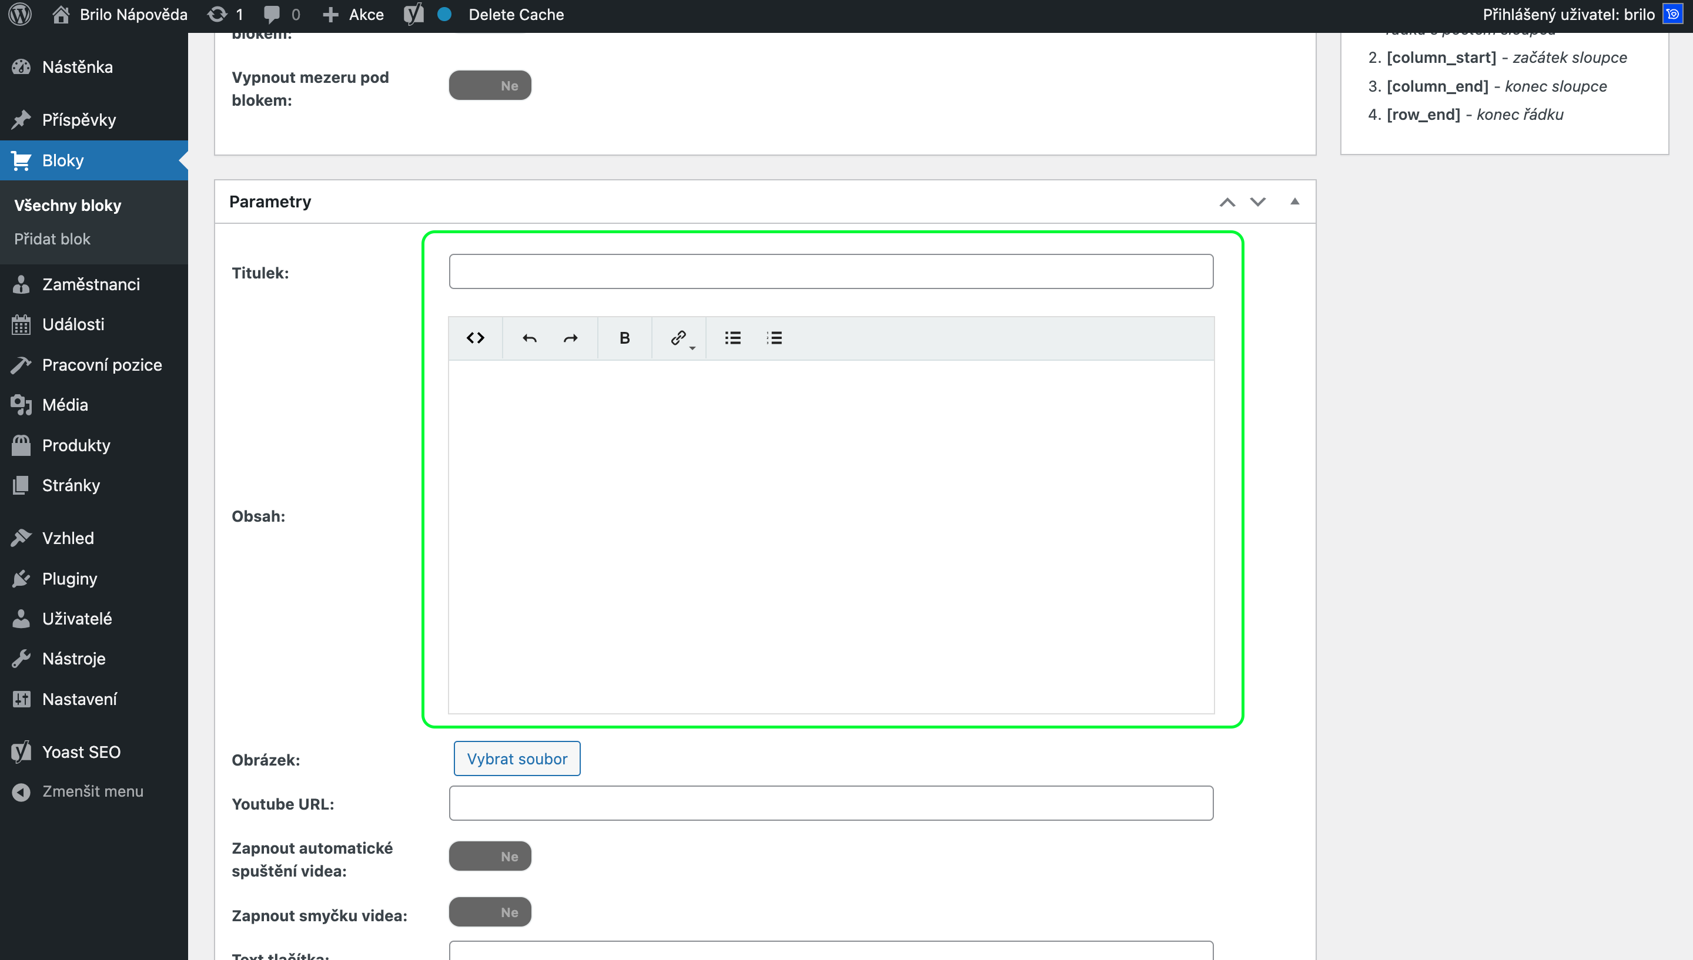Image resolution: width=1693 pixels, height=960 pixels.
Task: Open the Média menu in sidebar
Action: (65, 405)
